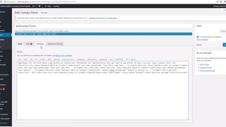Open the Support Forums link
The height and width of the screenshot is (127, 226).
coord(206,68)
